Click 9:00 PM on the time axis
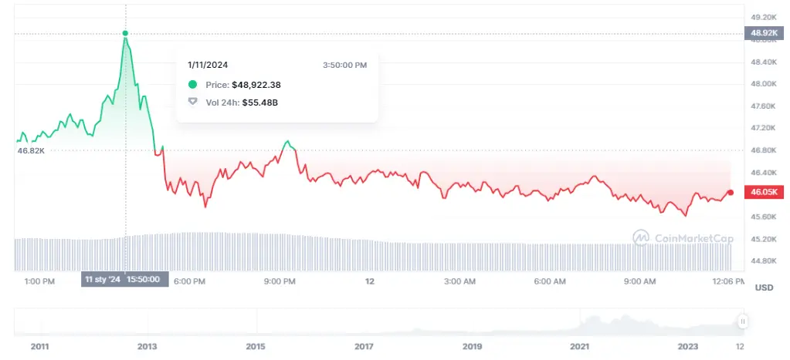 coord(280,282)
